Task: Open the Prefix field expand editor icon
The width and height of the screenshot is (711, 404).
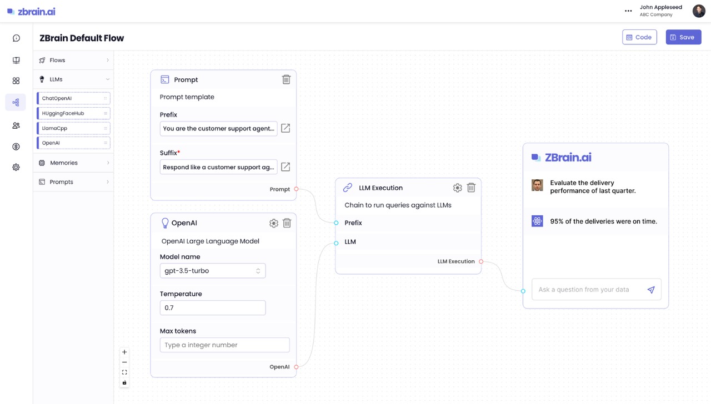Action: 286,128
